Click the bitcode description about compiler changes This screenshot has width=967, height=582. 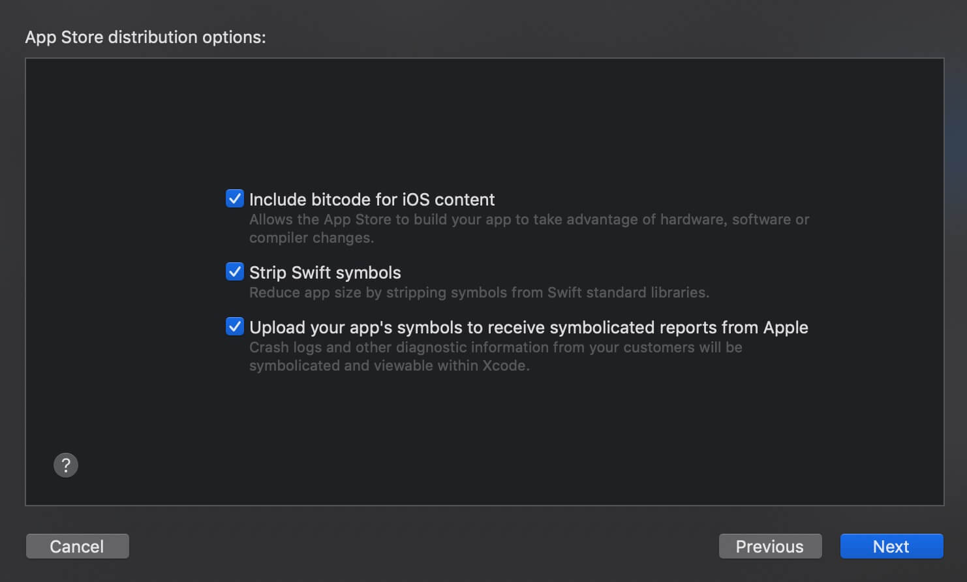[x=529, y=228]
